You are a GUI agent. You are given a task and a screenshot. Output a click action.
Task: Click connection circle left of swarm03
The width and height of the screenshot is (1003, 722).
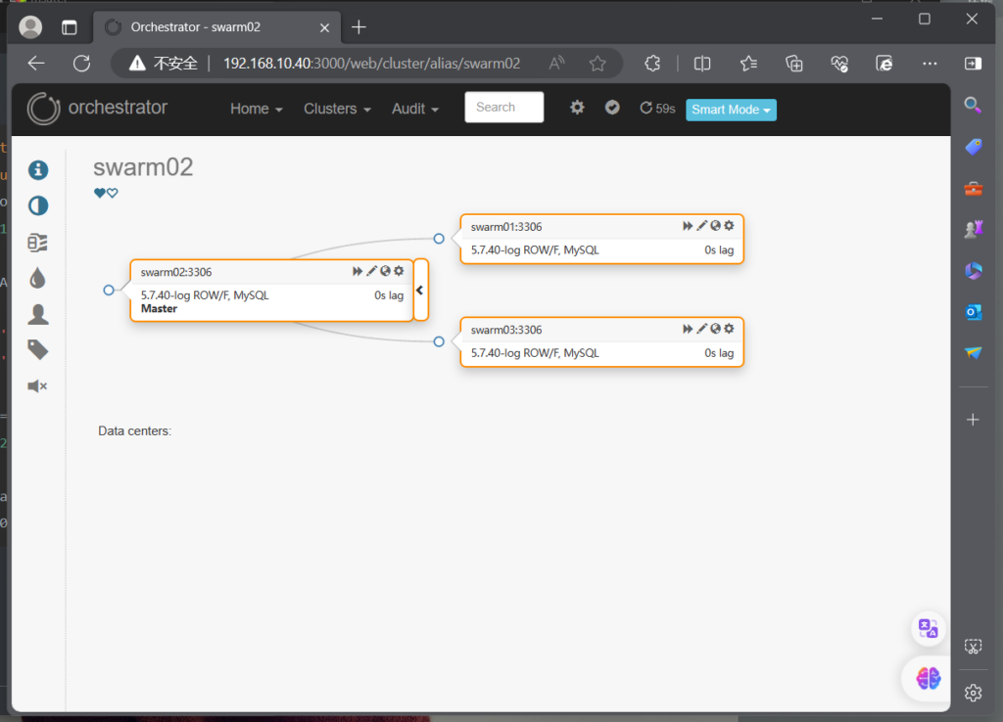tap(439, 341)
